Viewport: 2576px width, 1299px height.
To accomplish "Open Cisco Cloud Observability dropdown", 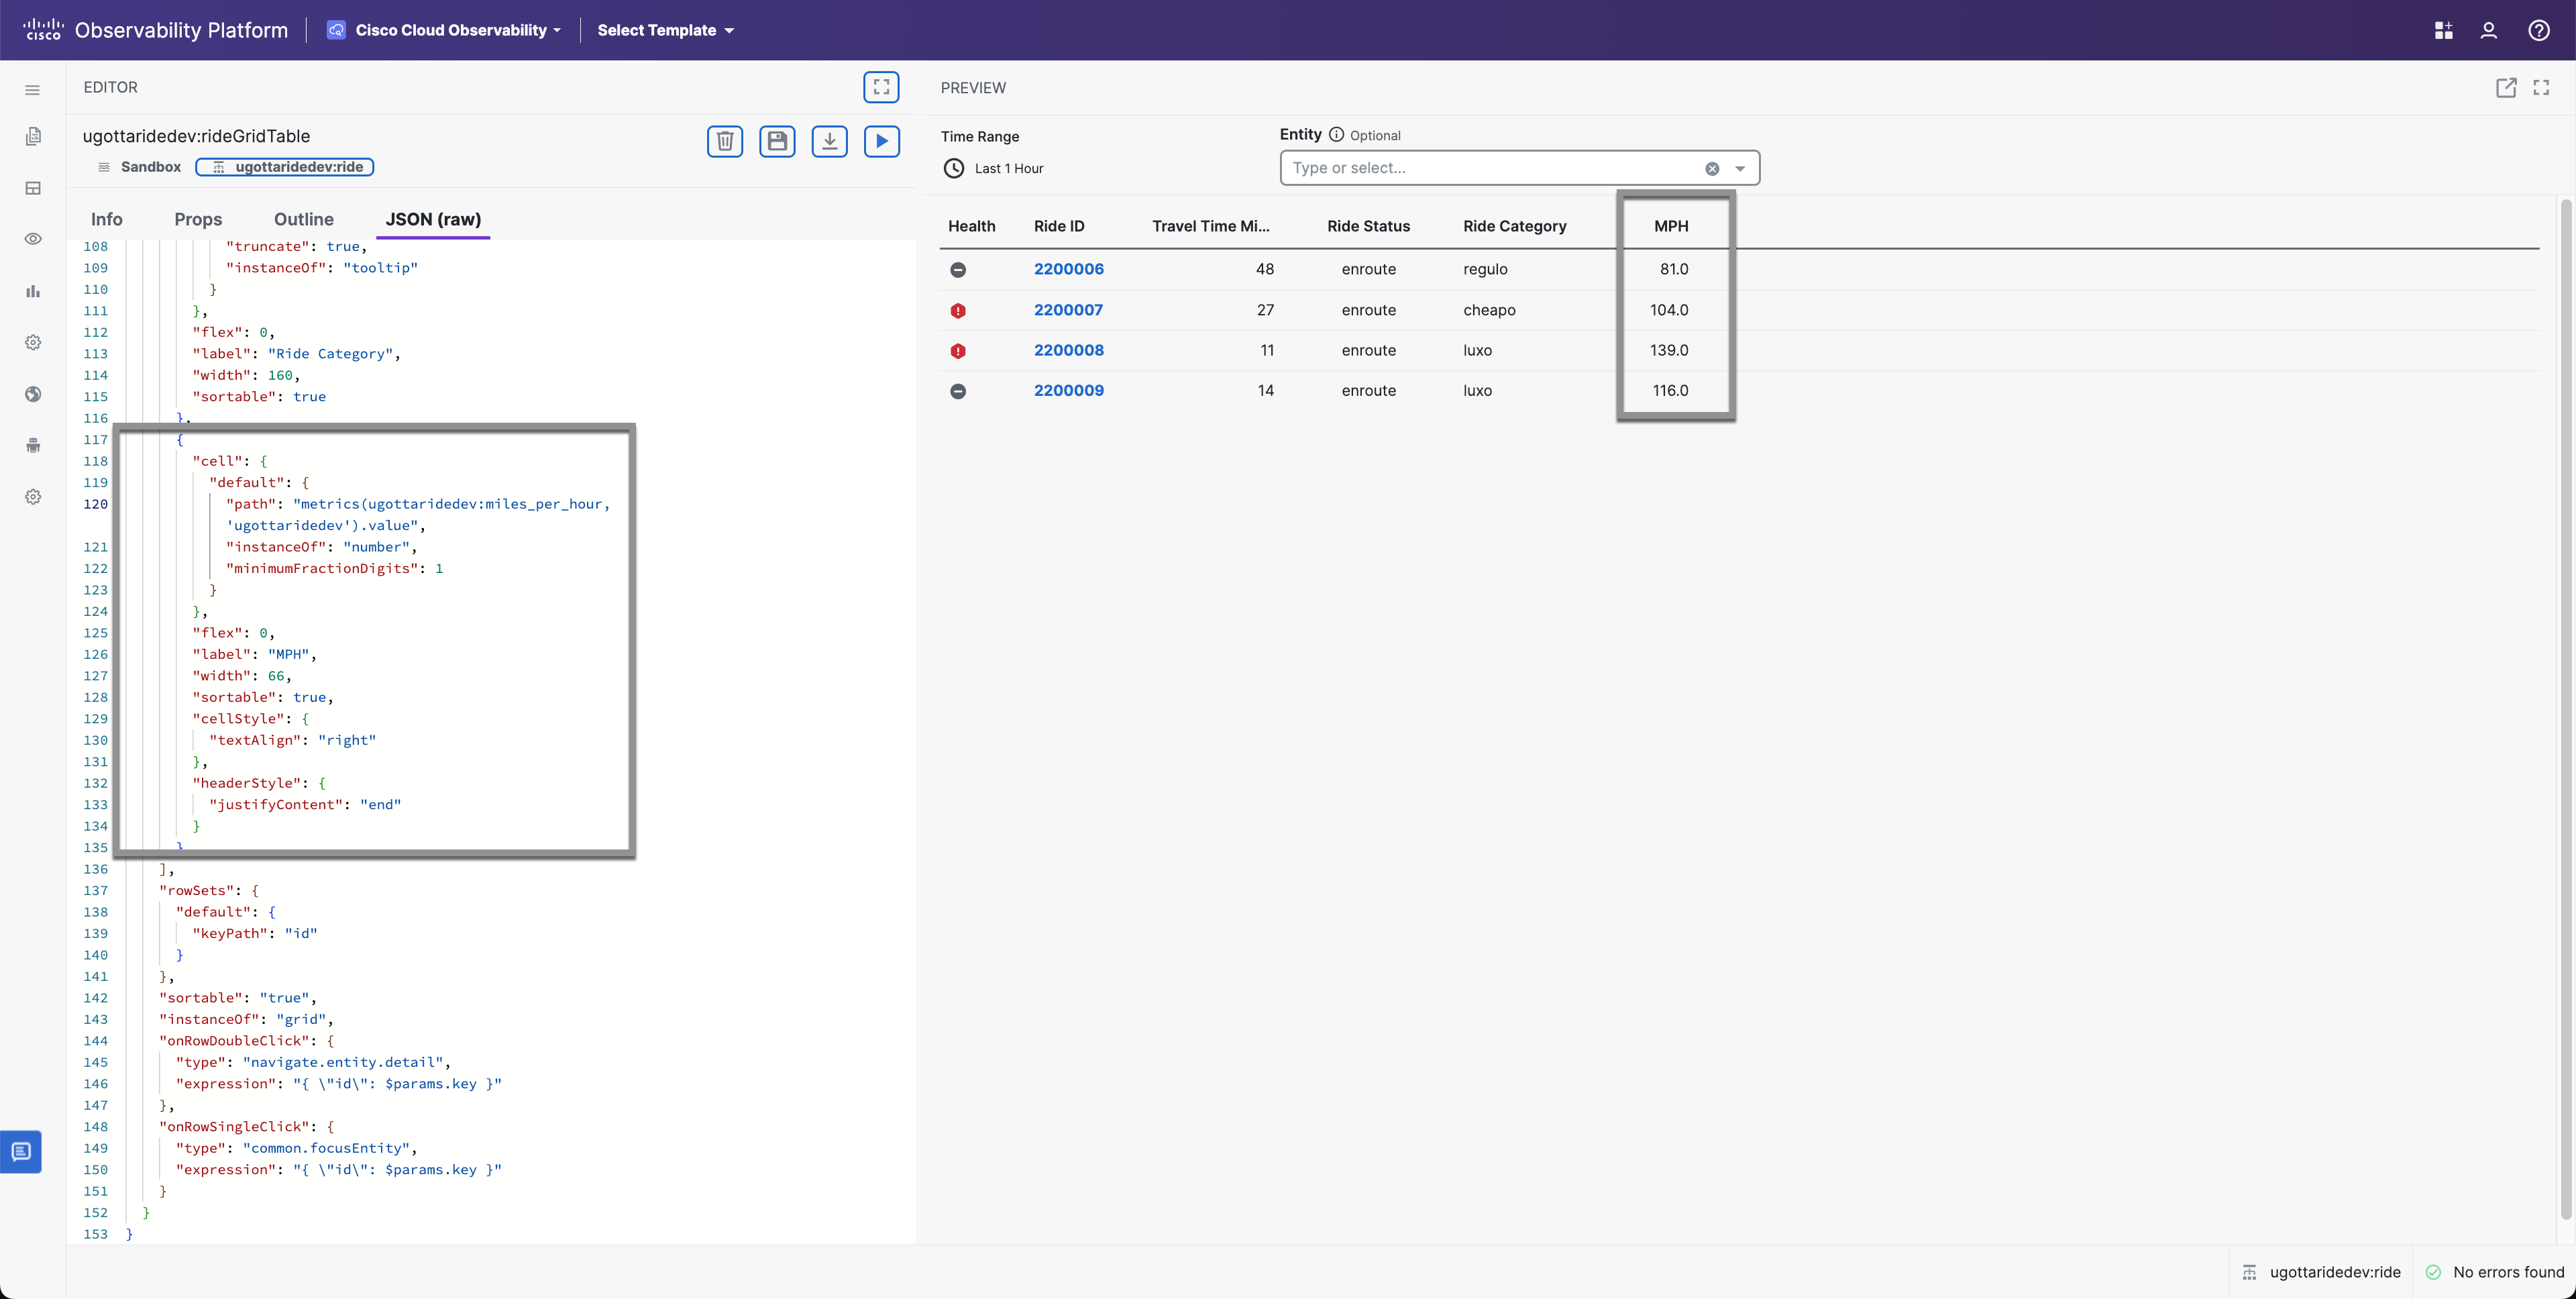I will click(445, 30).
